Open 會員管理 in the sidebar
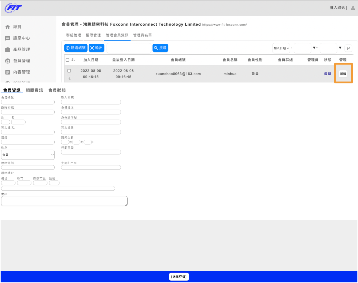 tap(21, 61)
